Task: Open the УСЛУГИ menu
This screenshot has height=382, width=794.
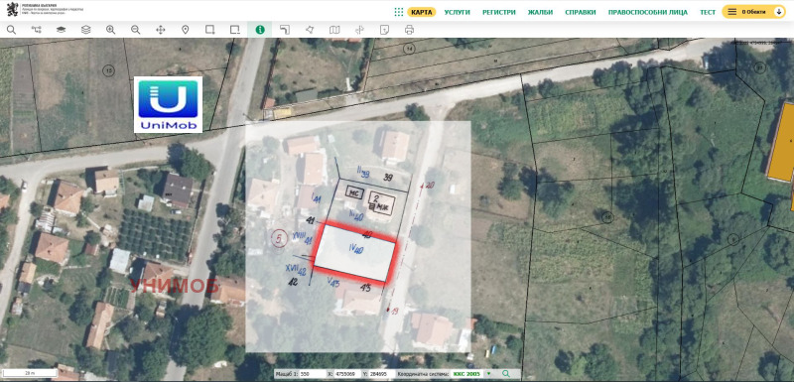Action: point(458,12)
